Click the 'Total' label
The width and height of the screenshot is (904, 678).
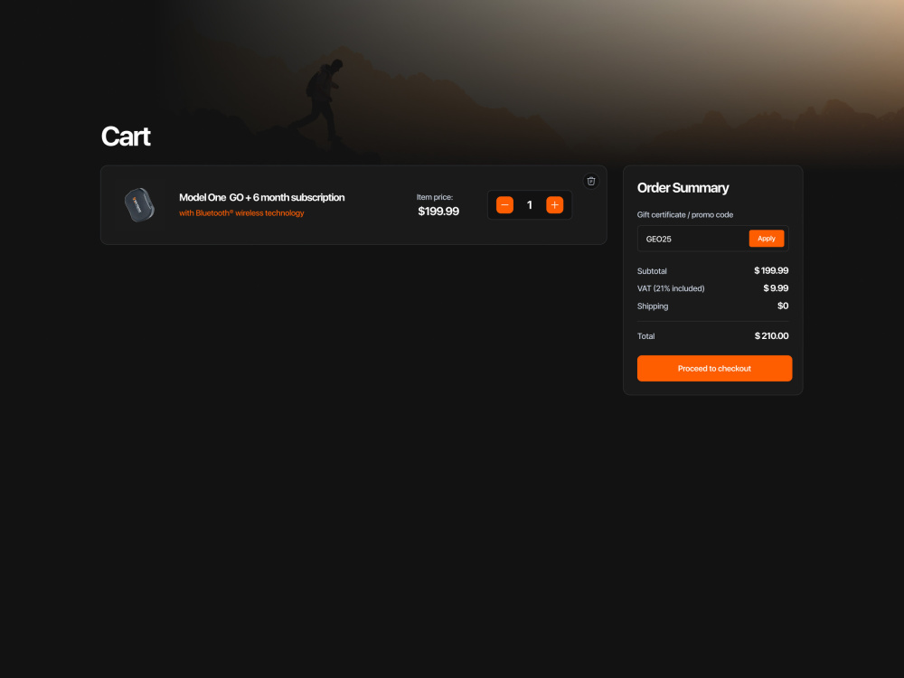645,336
